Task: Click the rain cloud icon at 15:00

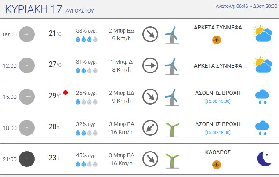Action: [262, 97]
